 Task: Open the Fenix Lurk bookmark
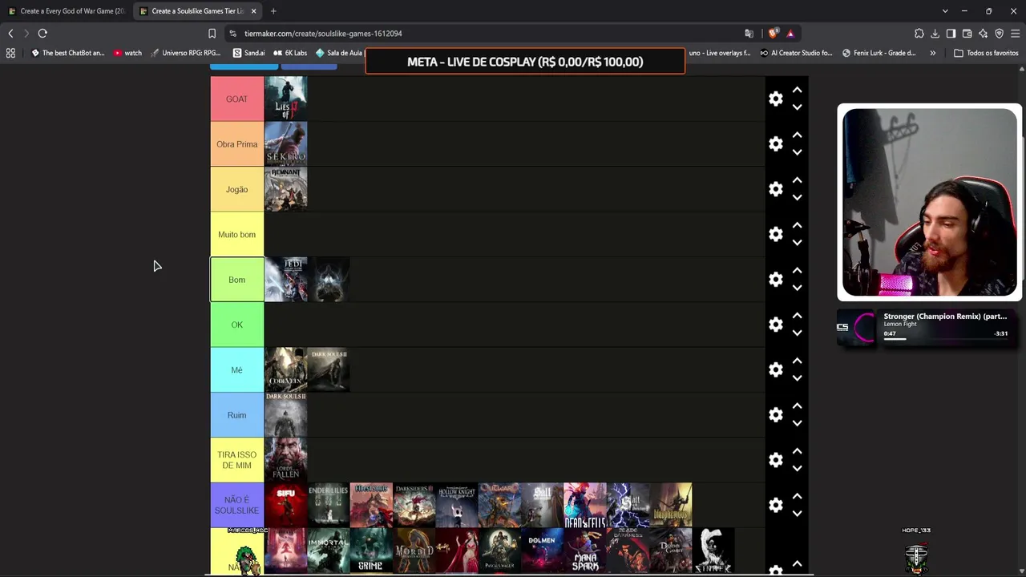pos(879,53)
